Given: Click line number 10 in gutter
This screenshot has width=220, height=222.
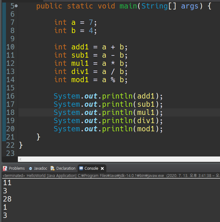Looking at the screenshot, I should [x=10, y=47].
